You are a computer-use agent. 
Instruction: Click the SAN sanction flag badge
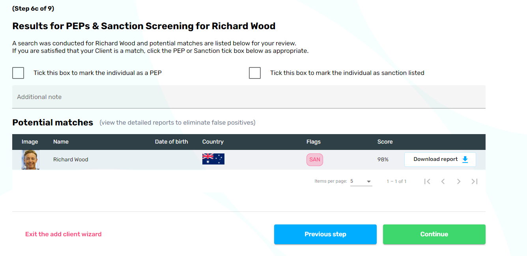tap(315, 160)
